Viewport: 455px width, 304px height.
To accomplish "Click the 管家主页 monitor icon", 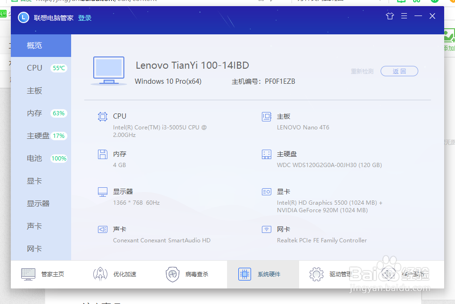I will [x=28, y=274].
